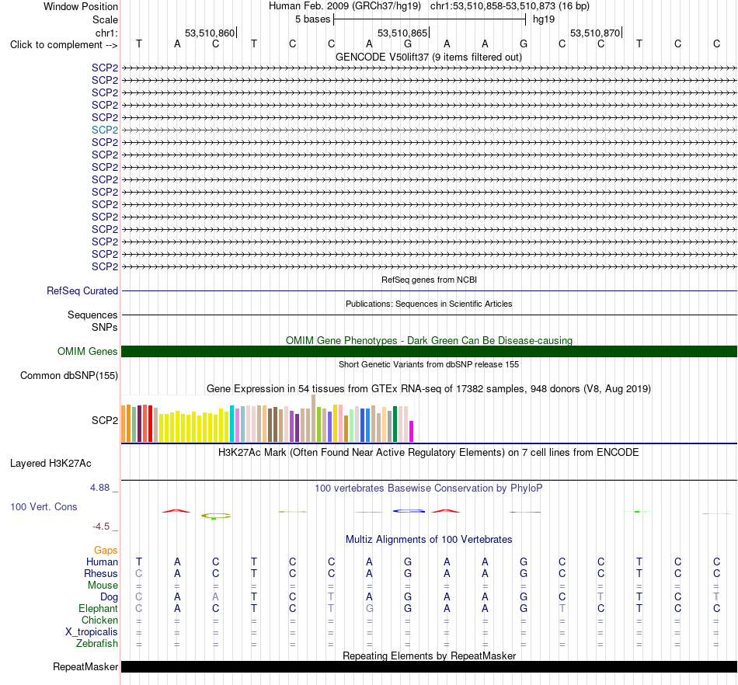Click the Mouse species label
This screenshot has height=685, width=738.
click(x=103, y=586)
